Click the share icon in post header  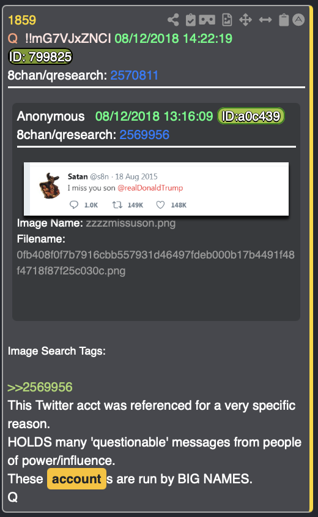(x=173, y=20)
